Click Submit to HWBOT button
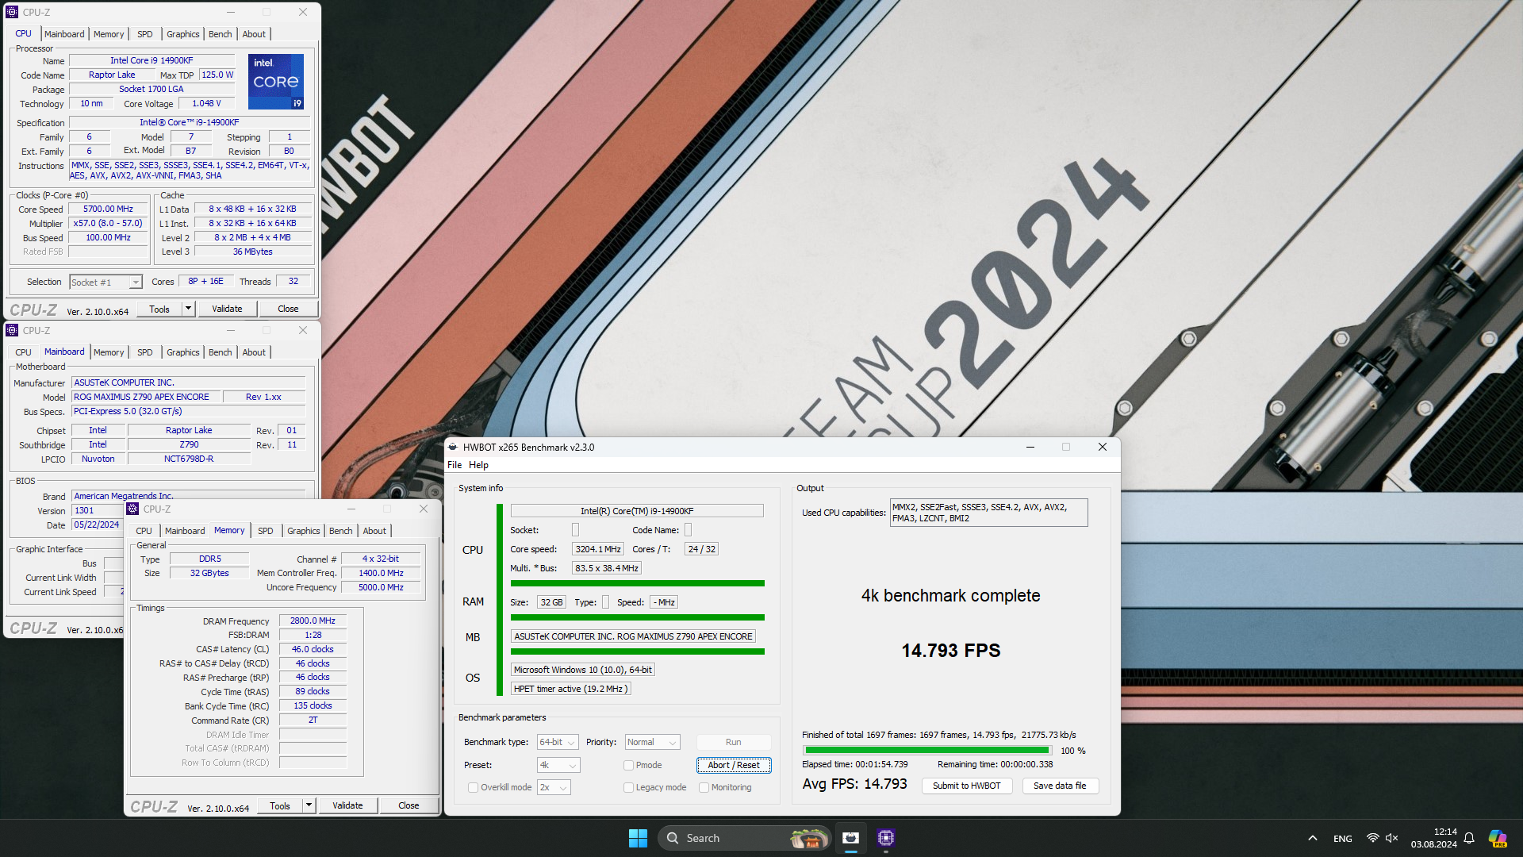 point(967,786)
